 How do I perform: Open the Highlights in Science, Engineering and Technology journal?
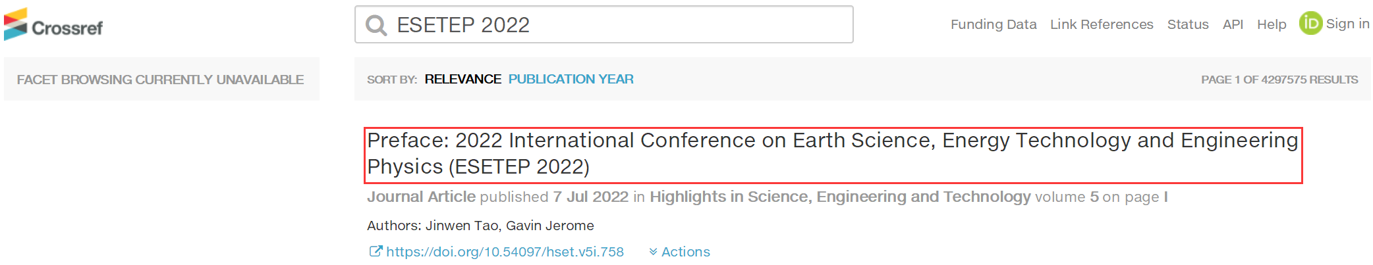(x=840, y=197)
